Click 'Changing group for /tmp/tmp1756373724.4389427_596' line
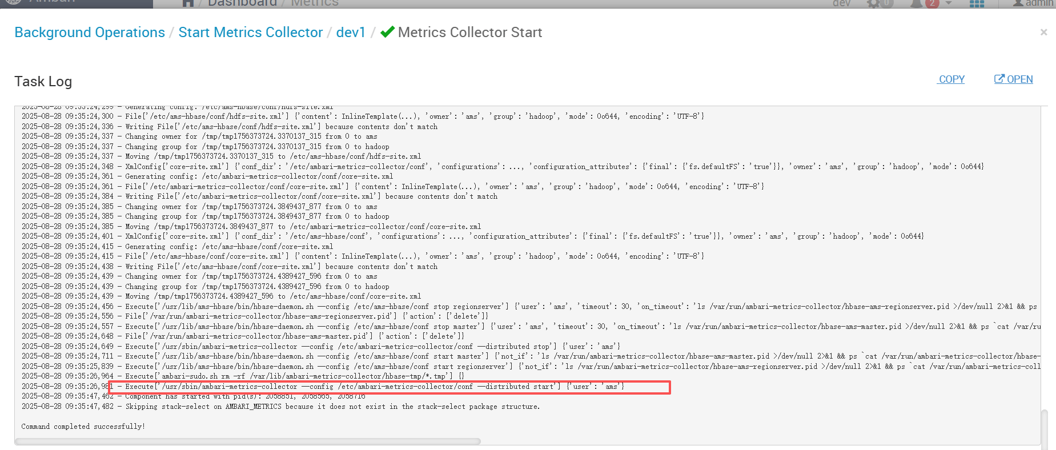Screen dimensions: 1056x450 point(206,287)
